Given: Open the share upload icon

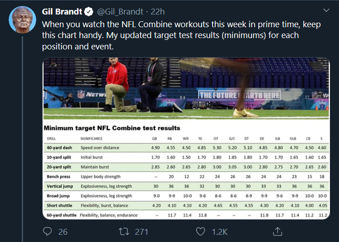Looking at the screenshot, I should 277,232.
